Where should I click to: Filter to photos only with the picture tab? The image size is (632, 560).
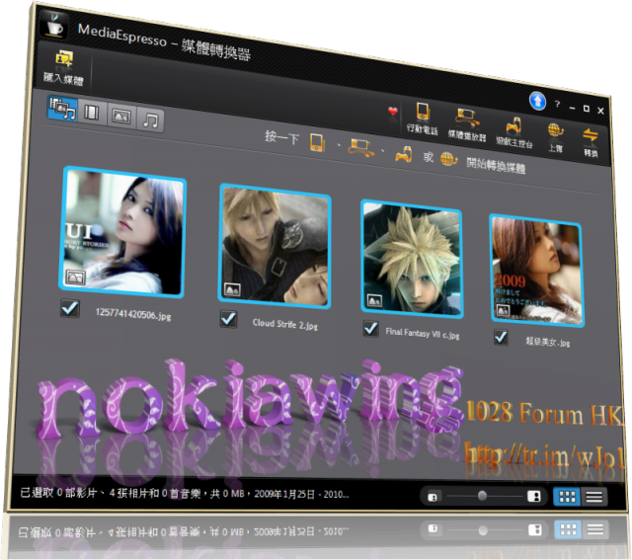click(x=121, y=117)
